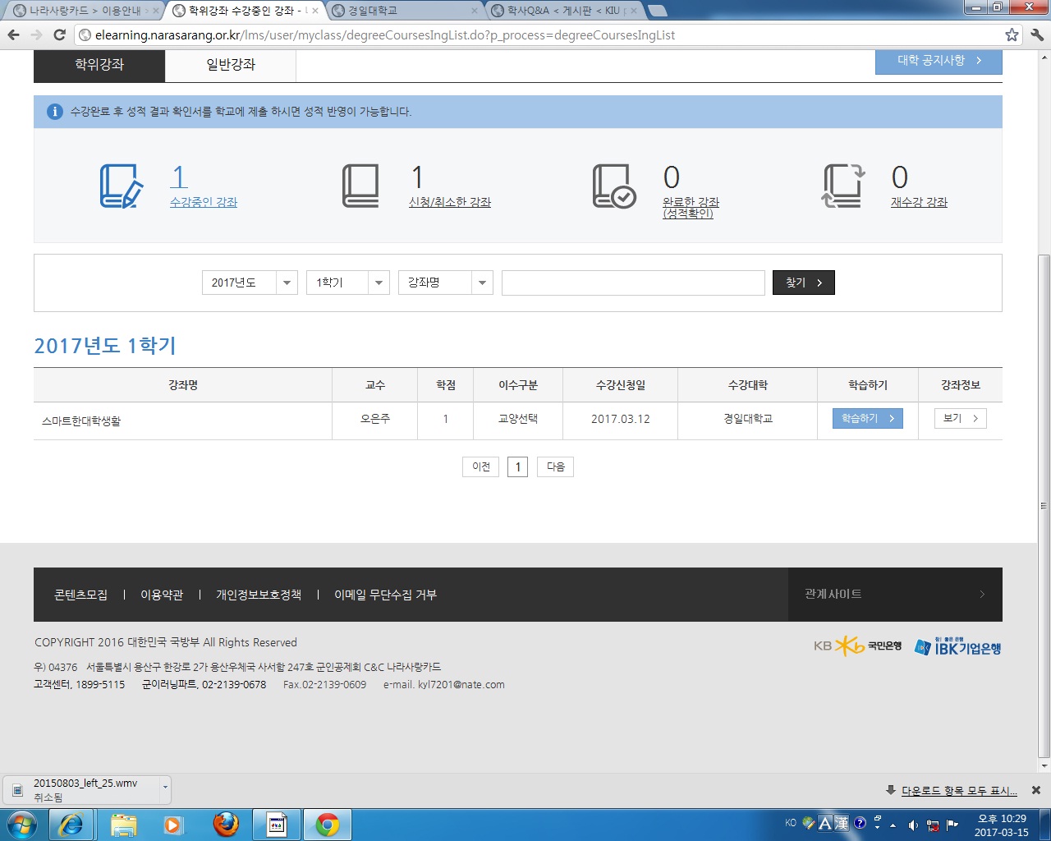This screenshot has width=1051, height=841.
Task: Click the 오은주 professor cell
Action: pos(375,419)
